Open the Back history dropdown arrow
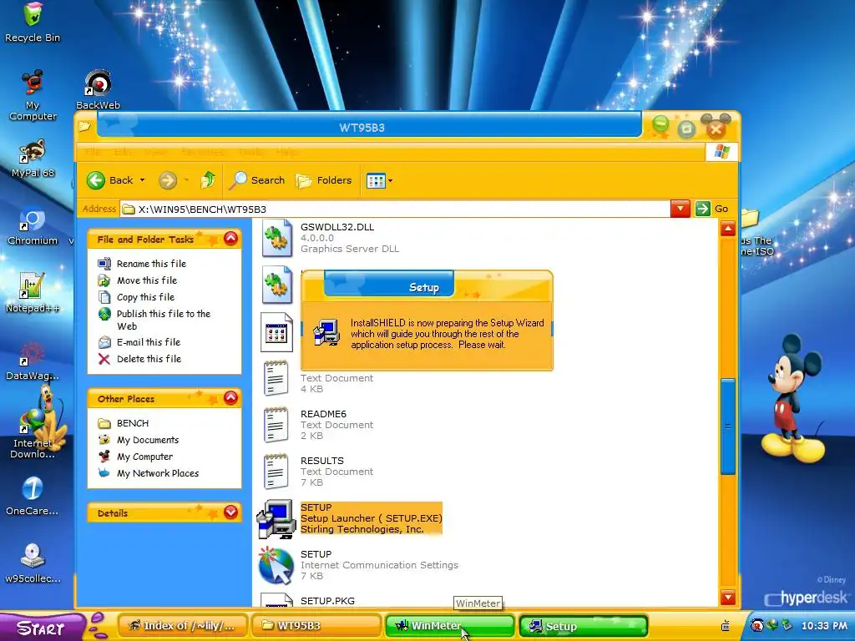 coord(142,180)
